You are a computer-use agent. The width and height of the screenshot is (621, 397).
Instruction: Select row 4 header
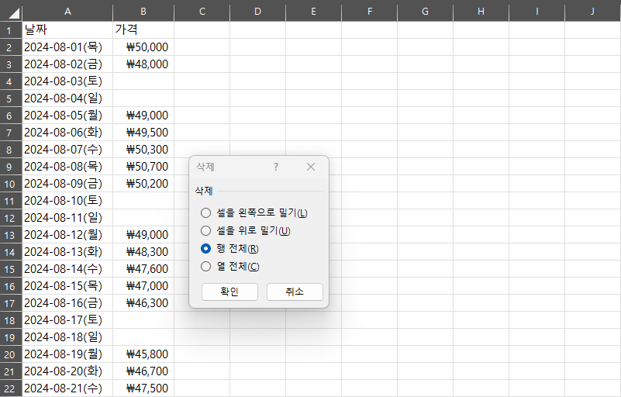(x=11, y=81)
